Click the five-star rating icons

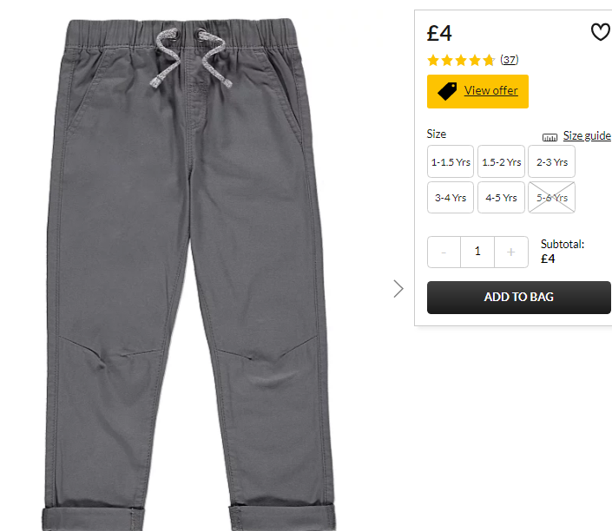click(x=461, y=61)
